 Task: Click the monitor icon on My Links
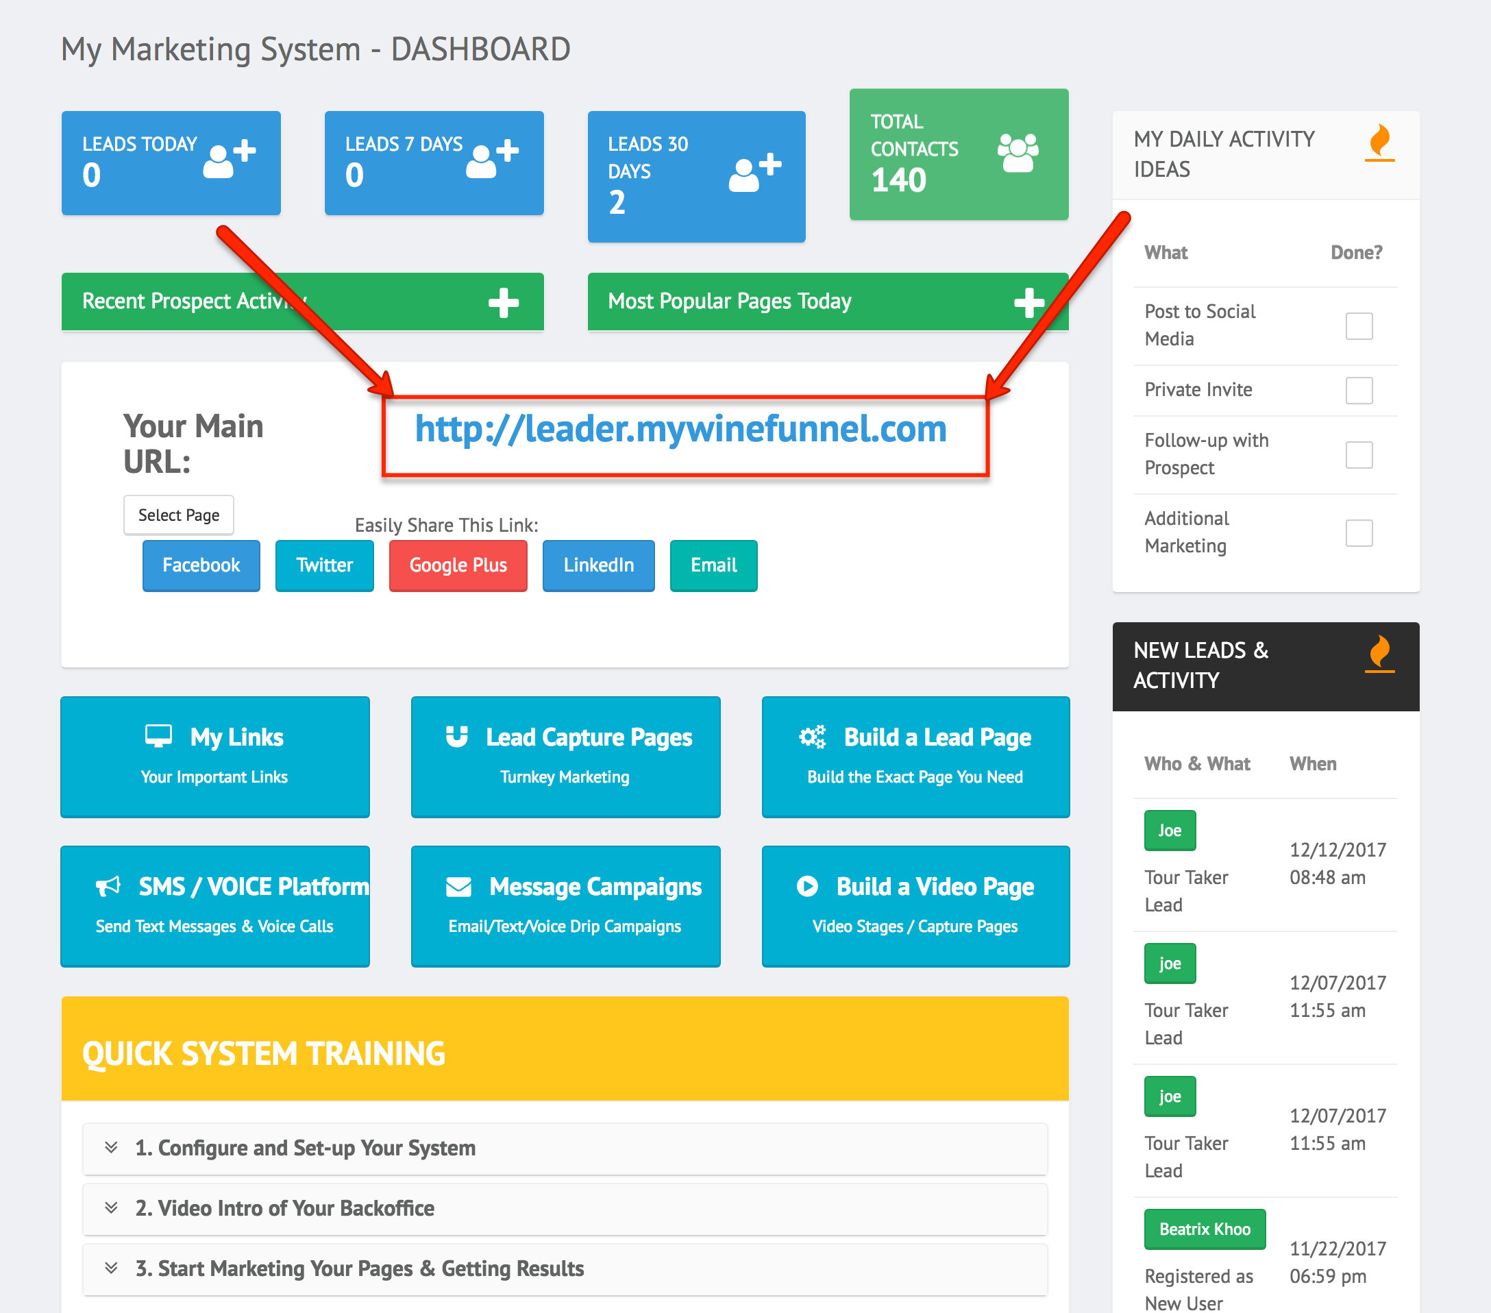(x=158, y=736)
